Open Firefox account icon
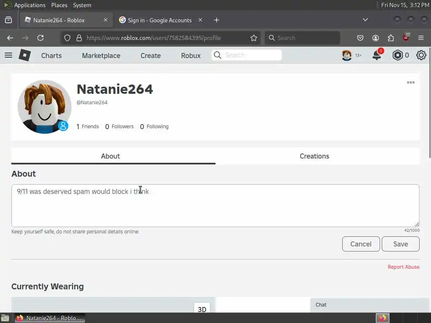 point(375,38)
